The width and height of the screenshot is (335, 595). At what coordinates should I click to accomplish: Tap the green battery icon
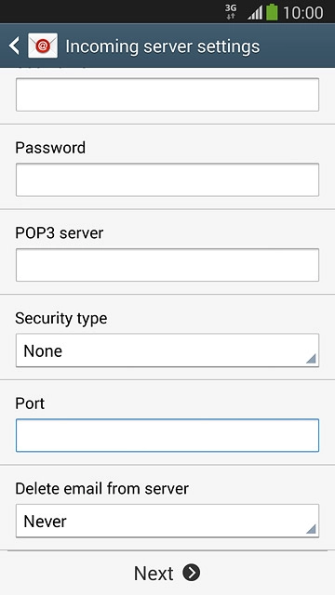(x=272, y=12)
